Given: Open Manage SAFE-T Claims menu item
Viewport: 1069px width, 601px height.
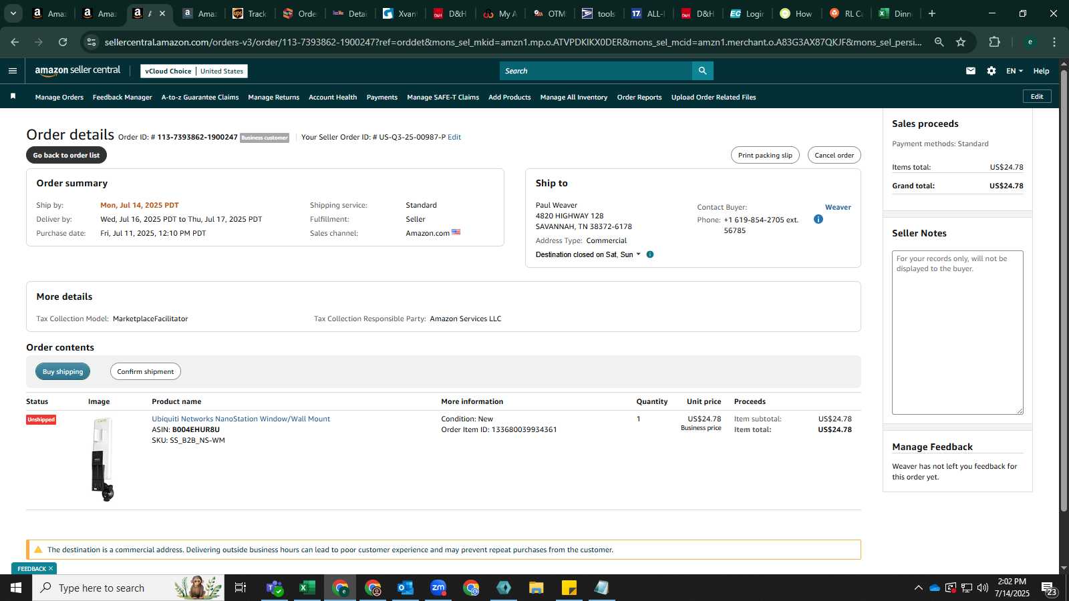Looking at the screenshot, I should point(443,97).
